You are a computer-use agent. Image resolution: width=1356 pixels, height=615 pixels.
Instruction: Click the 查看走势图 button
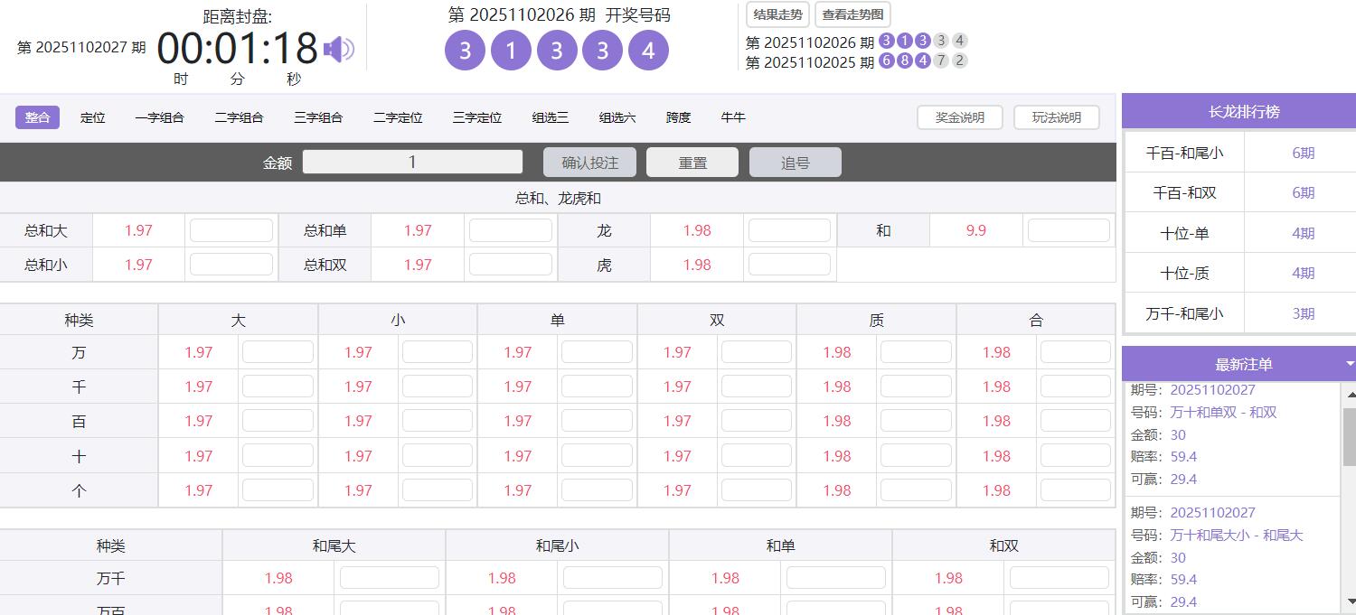coord(851,14)
